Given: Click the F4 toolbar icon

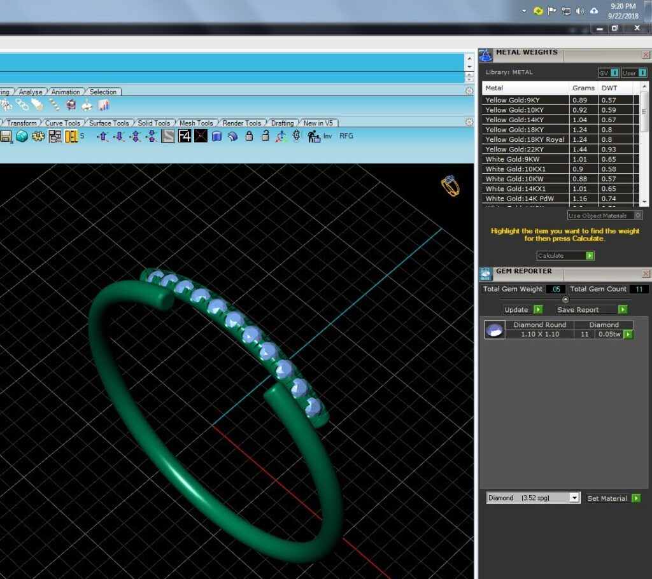Looking at the screenshot, I should click(184, 136).
